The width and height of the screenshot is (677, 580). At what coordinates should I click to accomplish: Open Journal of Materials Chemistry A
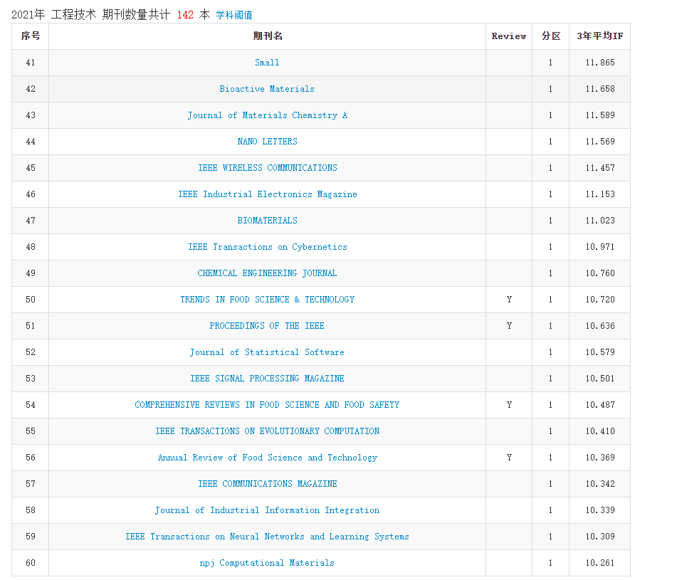[267, 115]
